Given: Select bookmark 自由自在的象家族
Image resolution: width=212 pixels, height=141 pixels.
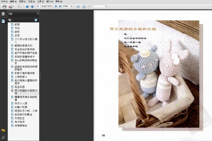Looking at the screenshot, I should click(25, 49).
